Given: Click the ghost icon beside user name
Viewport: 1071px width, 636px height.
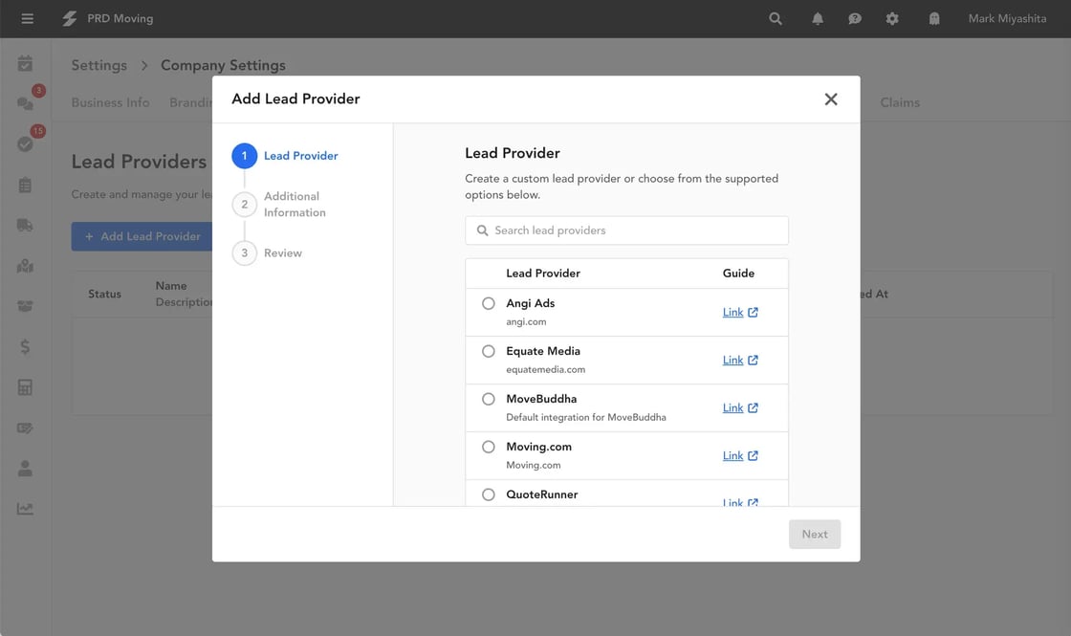Looking at the screenshot, I should pos(934,18).
